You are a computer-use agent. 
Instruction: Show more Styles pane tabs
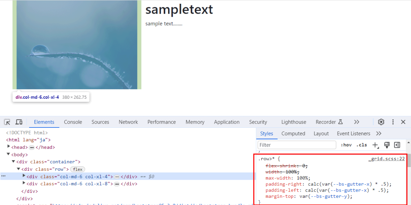tap(378, 134)
